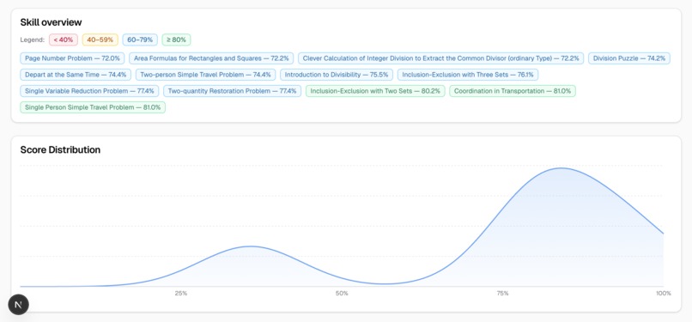Open Two-person Simple Travel Problem chip
692x322 pixels.
click(206, 75)
